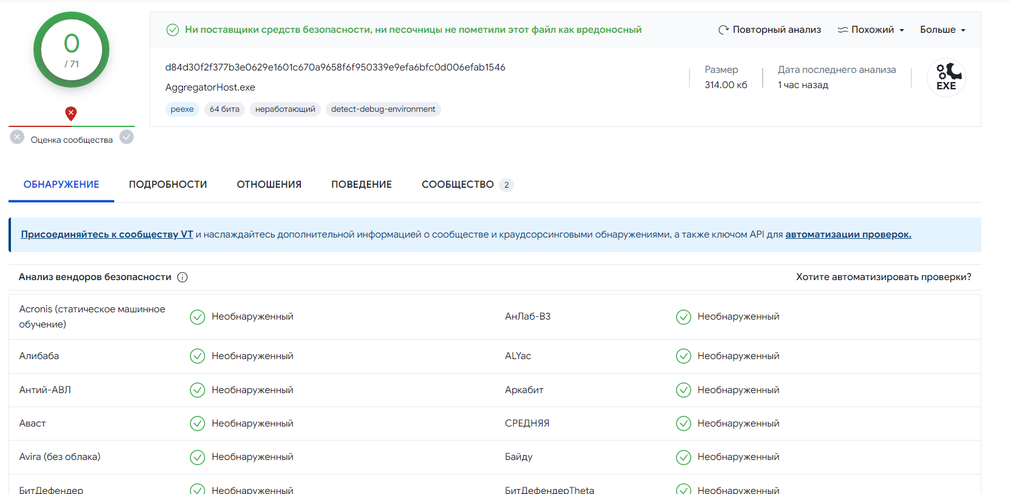
Task: Click the green no-detection status check icon
Action: coord(173,30)
